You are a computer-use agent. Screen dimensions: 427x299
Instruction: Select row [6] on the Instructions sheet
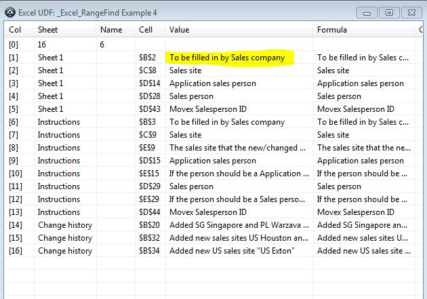pos(209,122)
